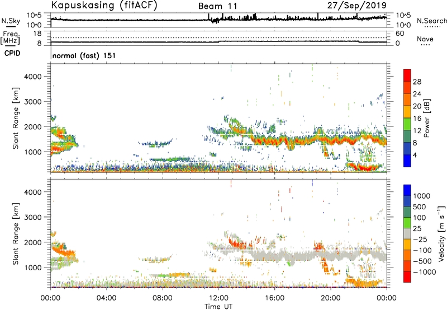Viewport: 447px width, 310px height.
Task: Click the 'N.Search' legend label
Action: pos(432,21)
